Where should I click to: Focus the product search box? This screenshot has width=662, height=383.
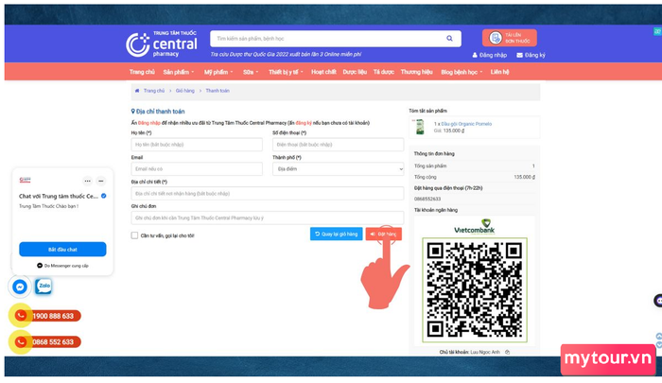[336, 39]
